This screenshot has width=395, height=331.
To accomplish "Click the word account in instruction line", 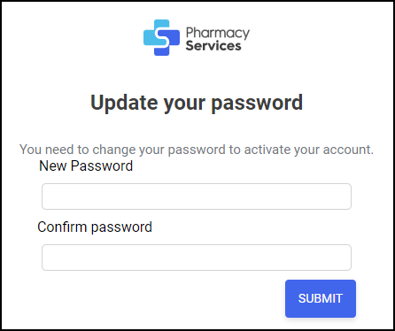I will pos(348,150).
